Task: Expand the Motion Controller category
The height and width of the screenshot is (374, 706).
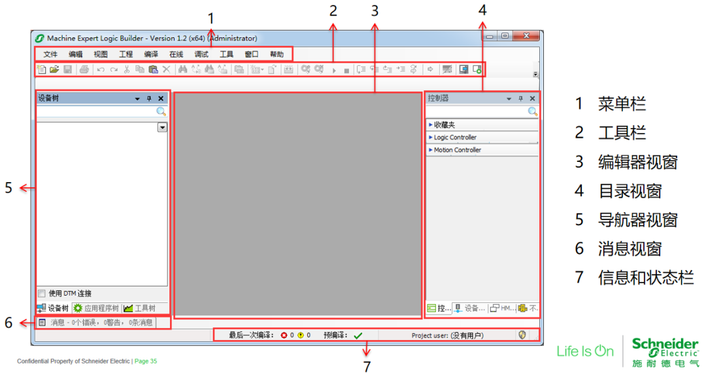Action: (x=482, y=149)
